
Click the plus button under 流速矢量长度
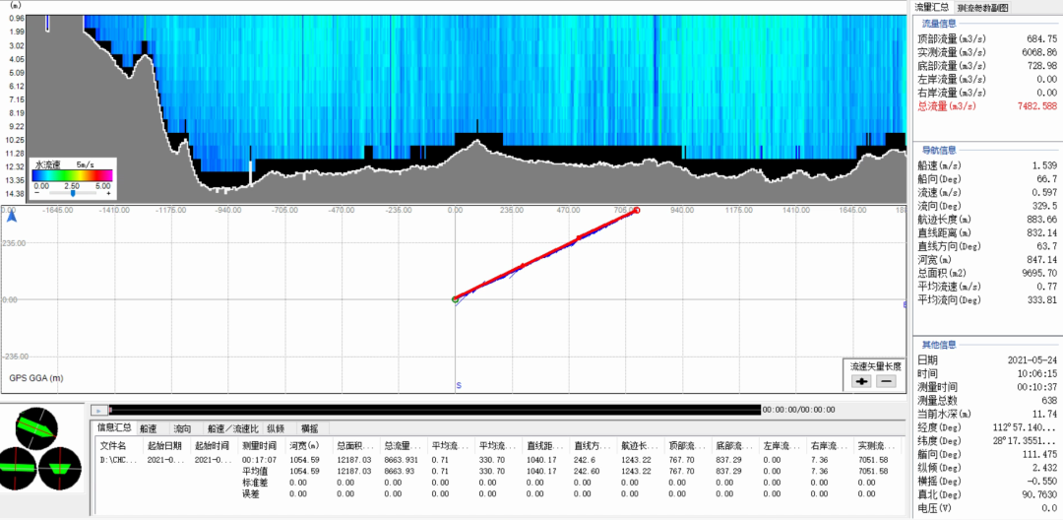pyautogui.click(x=862, y=381)
